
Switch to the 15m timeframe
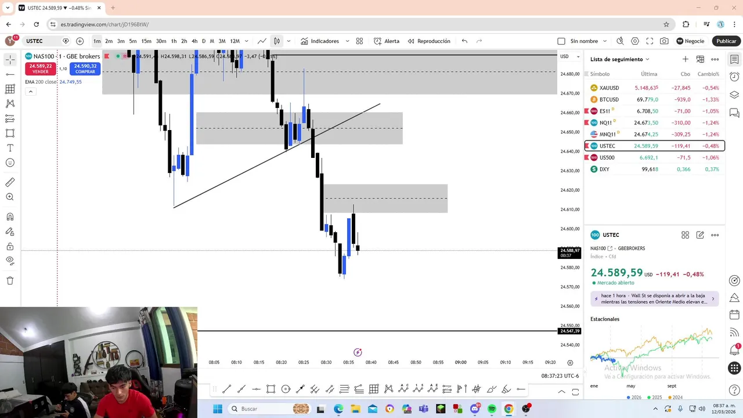[146, 41]
